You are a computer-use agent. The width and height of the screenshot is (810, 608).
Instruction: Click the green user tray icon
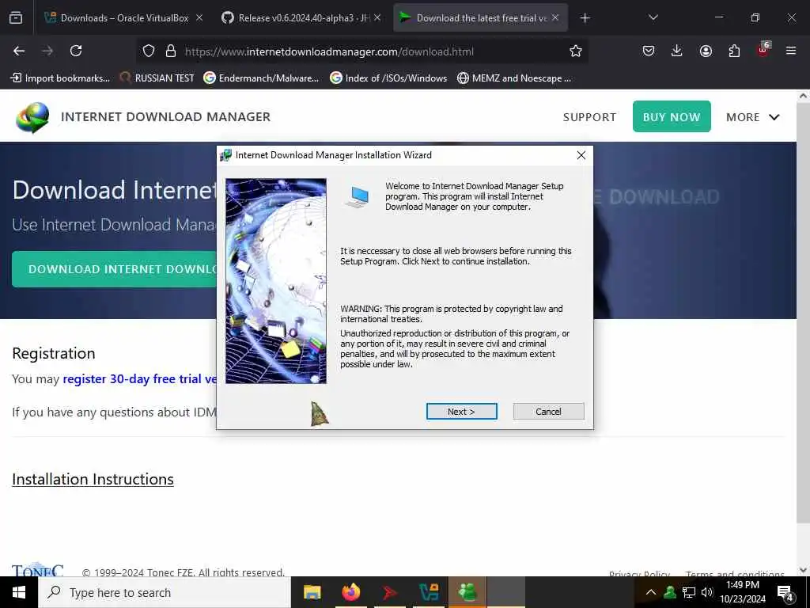[670, 592]
